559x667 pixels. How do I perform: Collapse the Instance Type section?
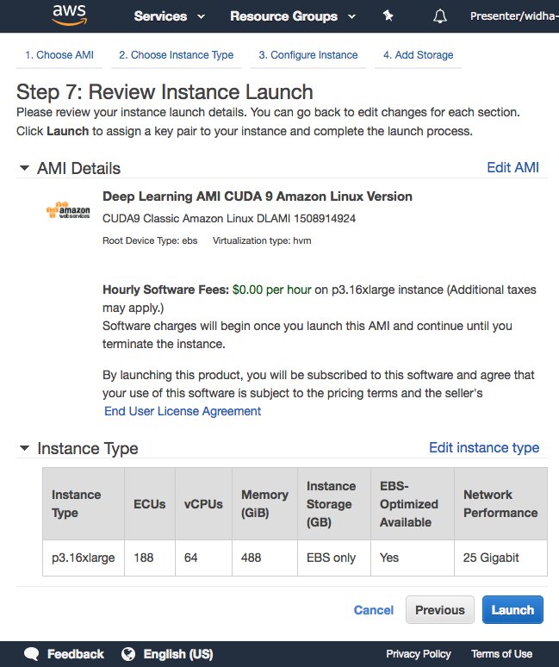[25, 448]
